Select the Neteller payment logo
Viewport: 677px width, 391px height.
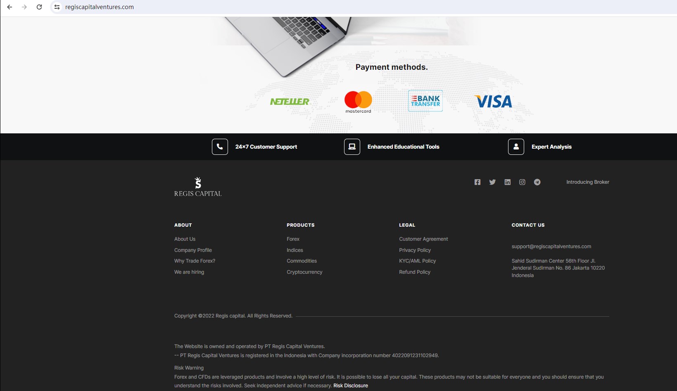290,102
